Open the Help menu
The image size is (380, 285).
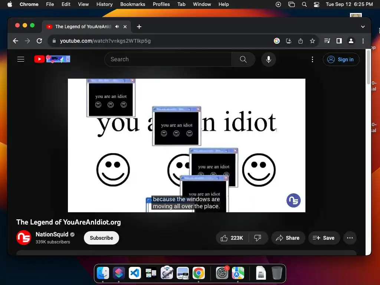point(223,4)
